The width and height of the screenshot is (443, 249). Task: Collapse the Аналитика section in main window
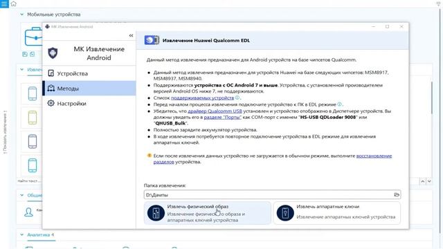(x=21, y=234)
